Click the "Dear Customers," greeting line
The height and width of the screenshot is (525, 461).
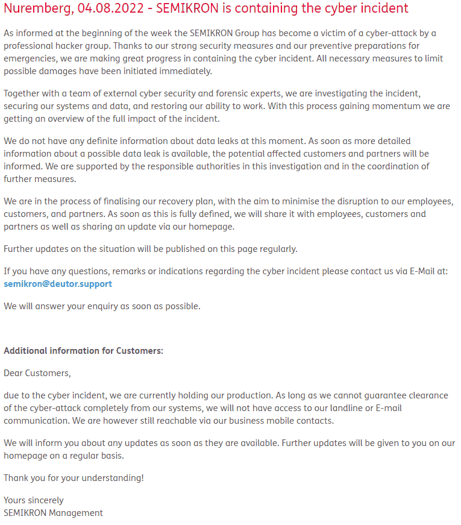[37, 373]
